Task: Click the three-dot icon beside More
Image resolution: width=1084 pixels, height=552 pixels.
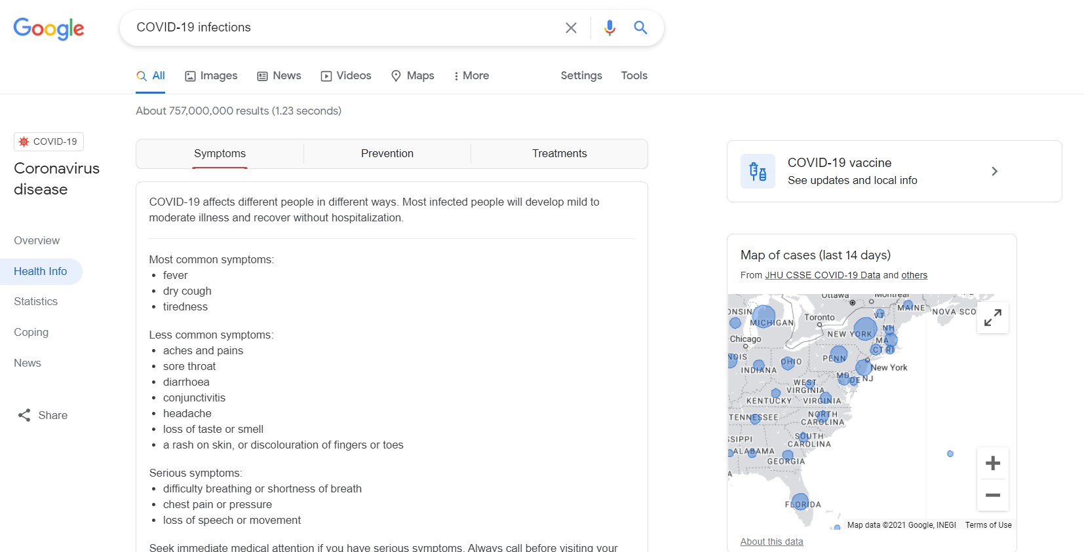Action: coord(456,77)
